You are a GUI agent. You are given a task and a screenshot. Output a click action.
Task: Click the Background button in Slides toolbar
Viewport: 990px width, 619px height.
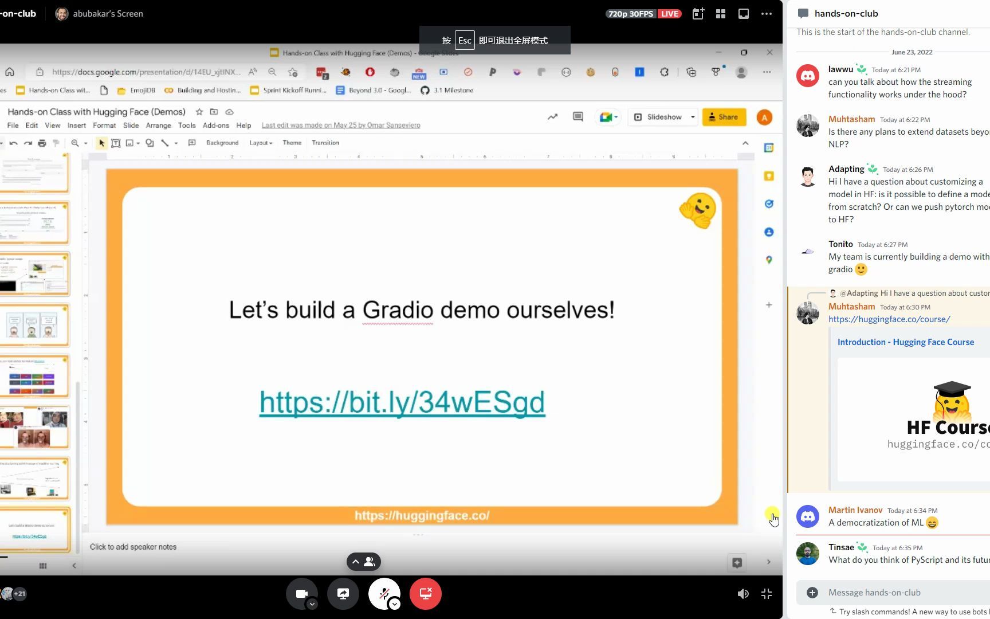click(x=222, y=143)
